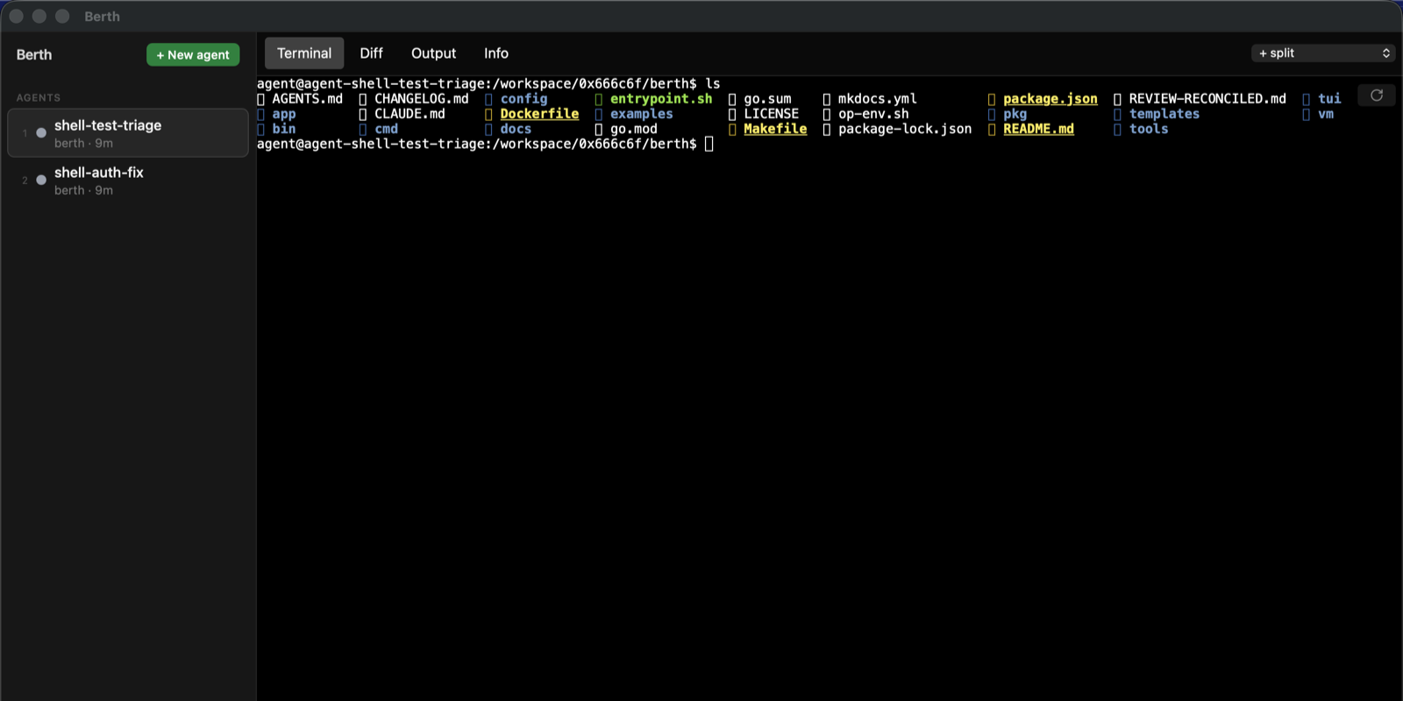Click the + New agent button
This screenshot has height=701, width=1403.
[x=193, y=54]
